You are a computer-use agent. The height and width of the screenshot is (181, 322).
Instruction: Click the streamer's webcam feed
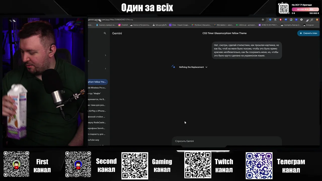tap(44, 82)
